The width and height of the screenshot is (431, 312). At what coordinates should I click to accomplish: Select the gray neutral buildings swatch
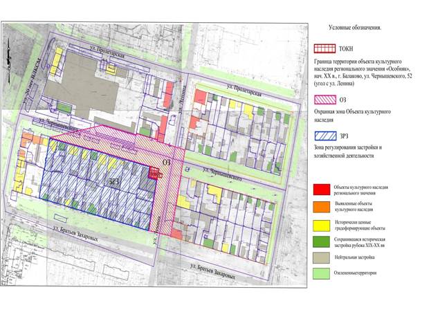click(321, 258)
